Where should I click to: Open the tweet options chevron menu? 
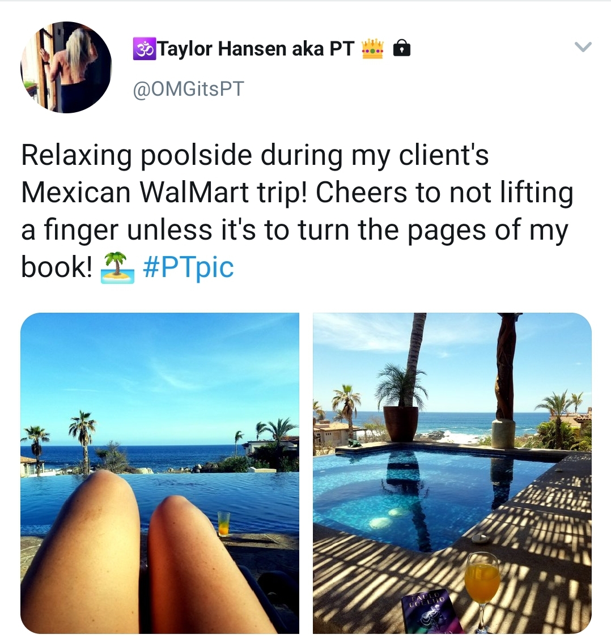pos(583,48)
